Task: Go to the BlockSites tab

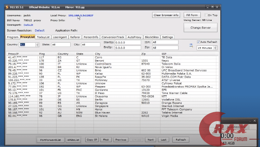Action: pos(152,37)
